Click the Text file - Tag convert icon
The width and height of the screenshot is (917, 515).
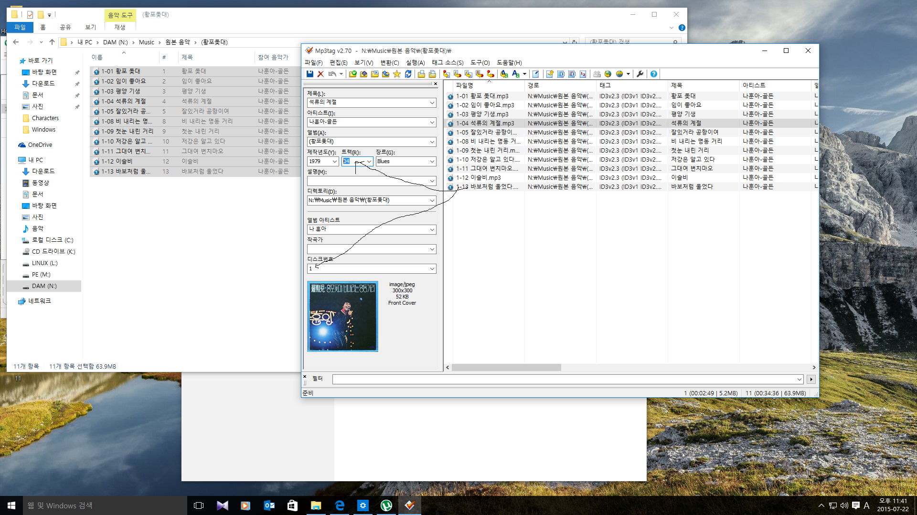click(x=479, y=74)
